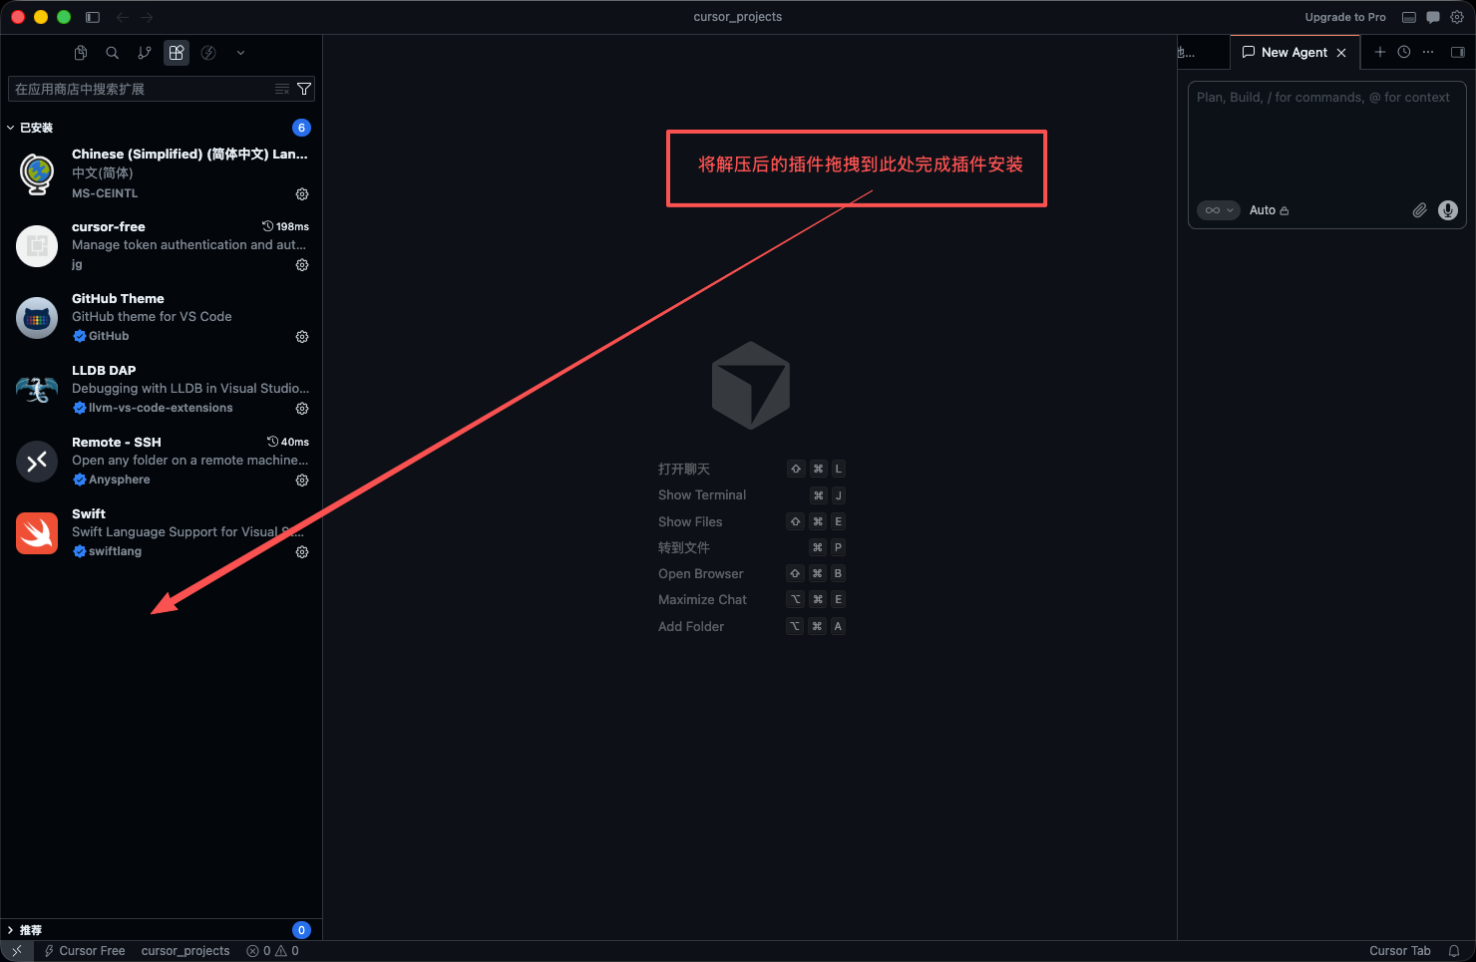Show chat history clock icon

coord(1404,52)
